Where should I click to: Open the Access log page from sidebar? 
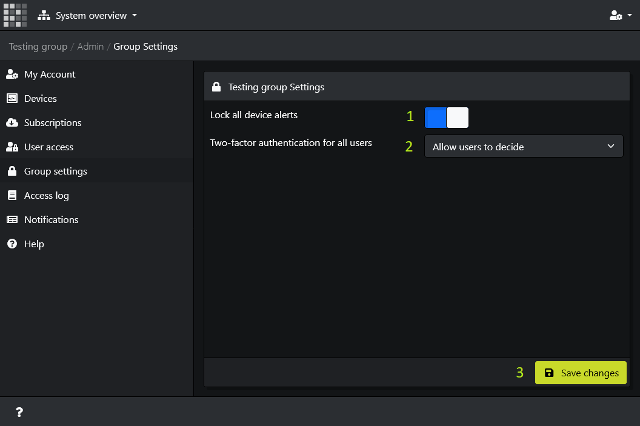tap(45, 195)
